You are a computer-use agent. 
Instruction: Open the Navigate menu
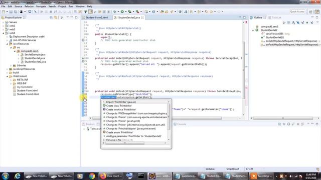41,6
